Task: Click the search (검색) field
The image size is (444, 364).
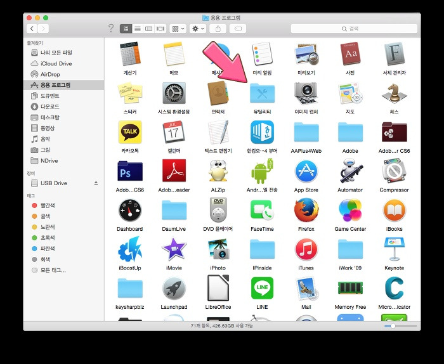Action: pos(354,29)
